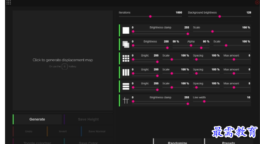Click the Iterations value 1000

179,12
